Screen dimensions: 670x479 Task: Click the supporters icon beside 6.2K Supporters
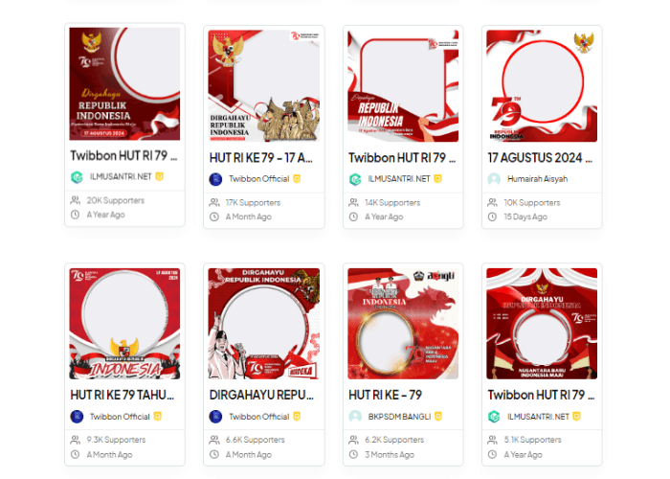(x=353, y=440)
